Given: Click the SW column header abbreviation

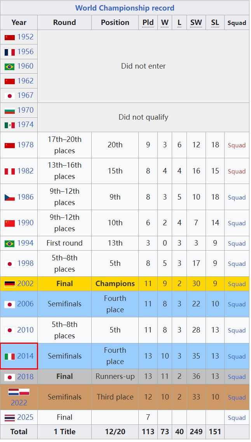Looking at the screenshot, I should 196,23.
